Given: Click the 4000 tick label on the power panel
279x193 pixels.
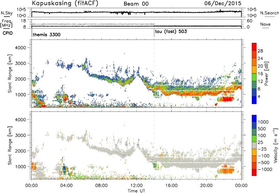Looking at the screenshot, I should click(20, 48).
